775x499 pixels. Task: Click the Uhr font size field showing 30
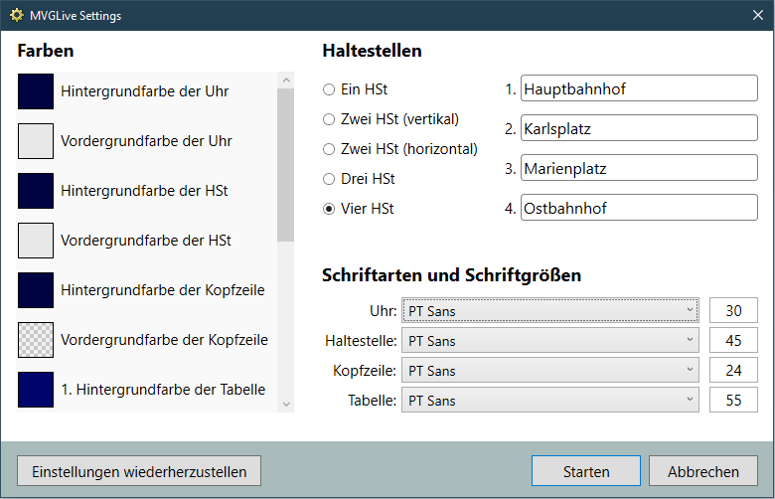point(733,310)
